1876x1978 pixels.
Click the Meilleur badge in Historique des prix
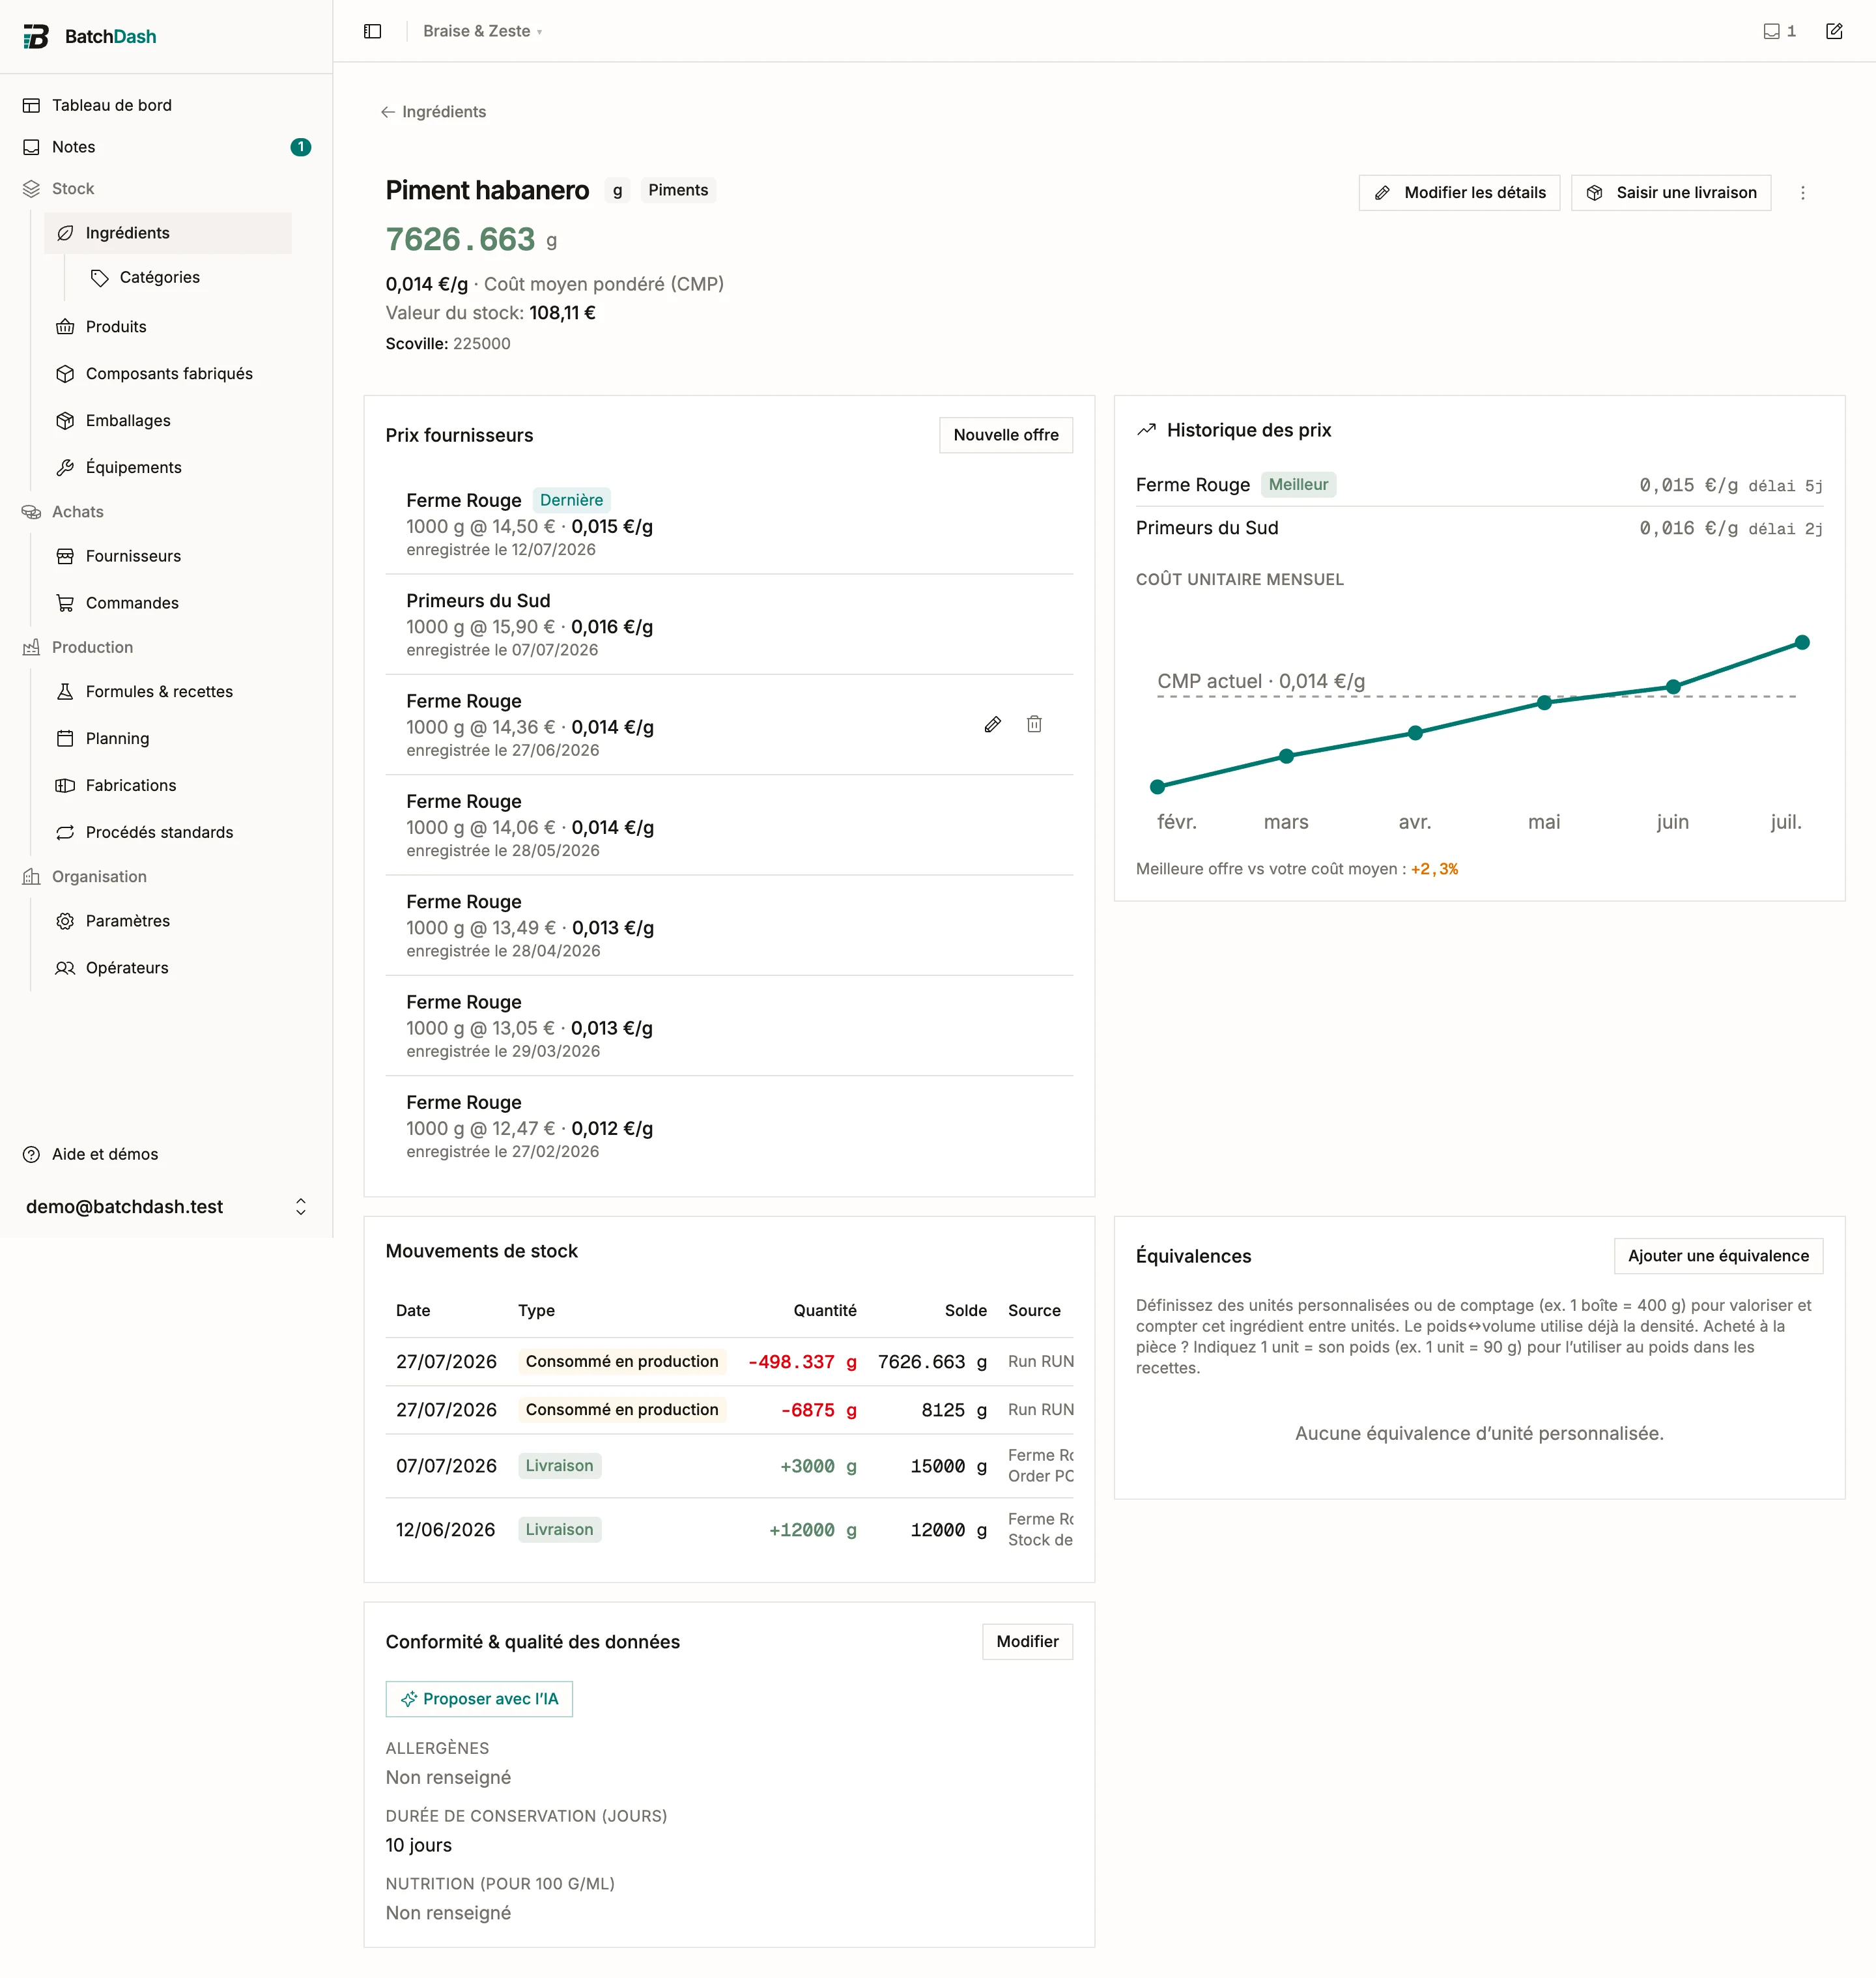click(1298, 485)
